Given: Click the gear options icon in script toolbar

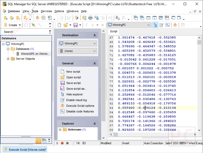Looking at the screenshot, I should coord(175,25).
